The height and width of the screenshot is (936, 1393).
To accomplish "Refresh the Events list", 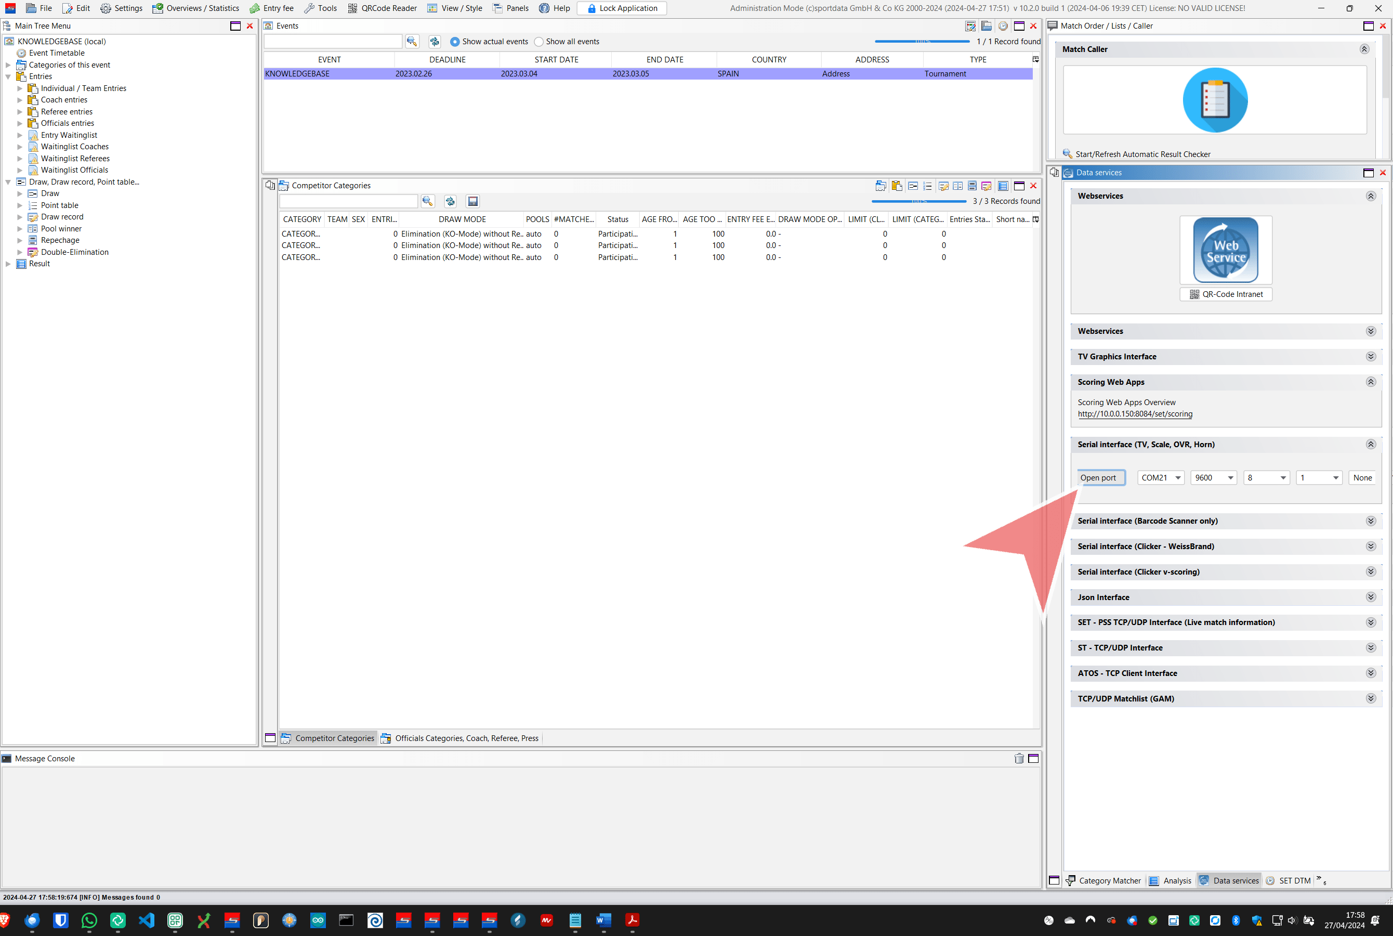I will [x=435, y=41].
